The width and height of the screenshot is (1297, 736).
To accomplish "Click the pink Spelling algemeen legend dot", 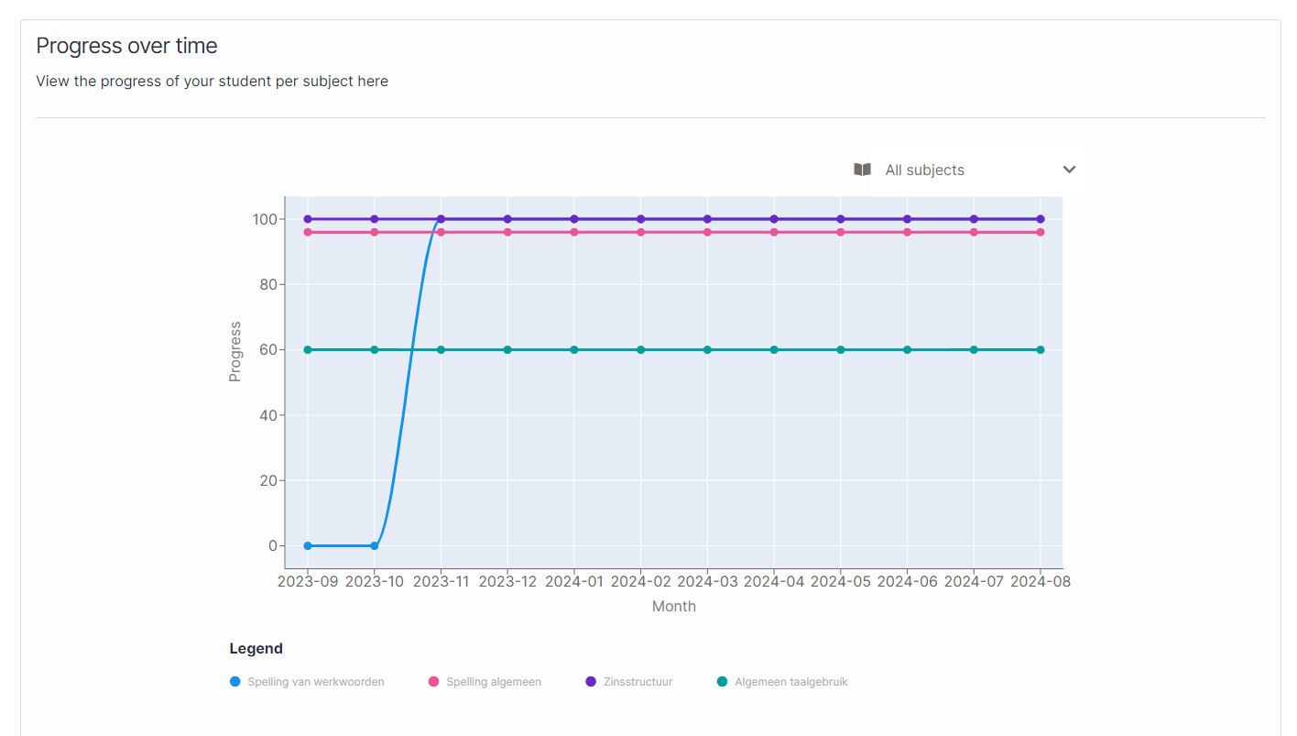I will (434, 682).
